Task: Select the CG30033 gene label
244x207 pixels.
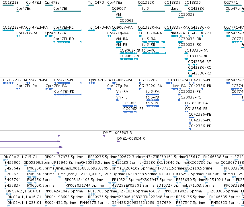Action: (186, 14)
